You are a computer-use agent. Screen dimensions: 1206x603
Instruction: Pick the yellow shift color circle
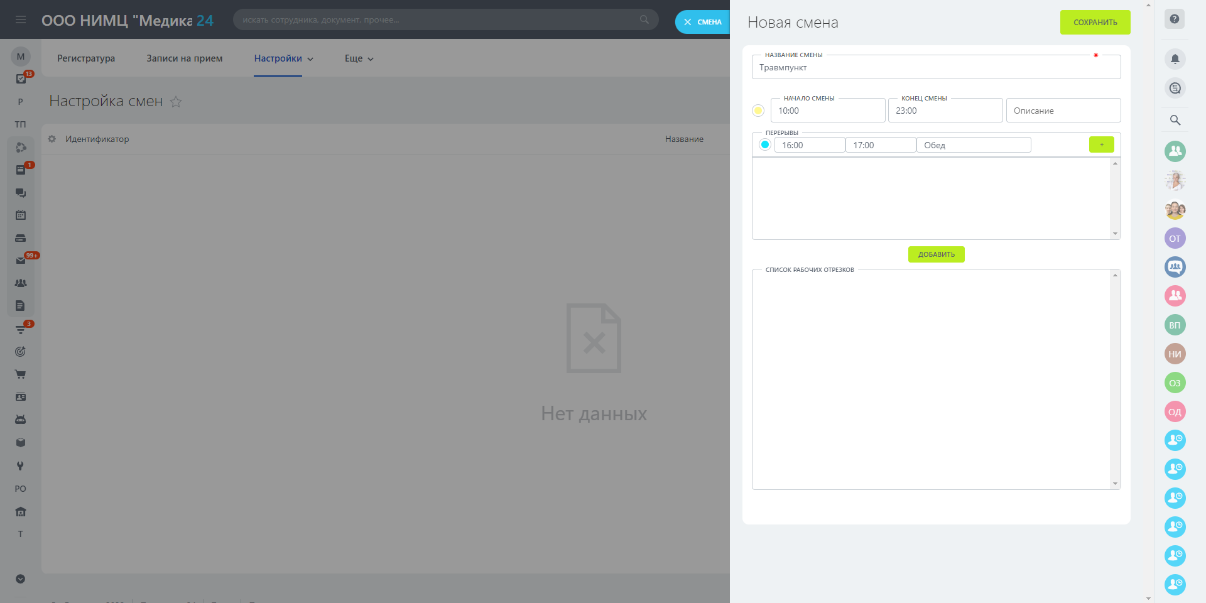coord(758,111)
